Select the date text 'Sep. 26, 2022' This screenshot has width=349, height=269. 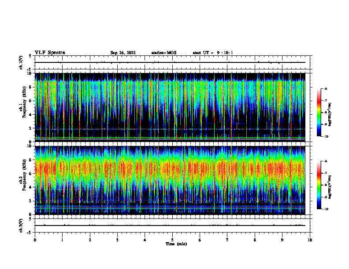coord(123,53)
